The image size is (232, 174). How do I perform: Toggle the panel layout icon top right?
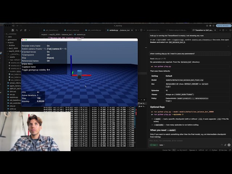pos(207,26)
